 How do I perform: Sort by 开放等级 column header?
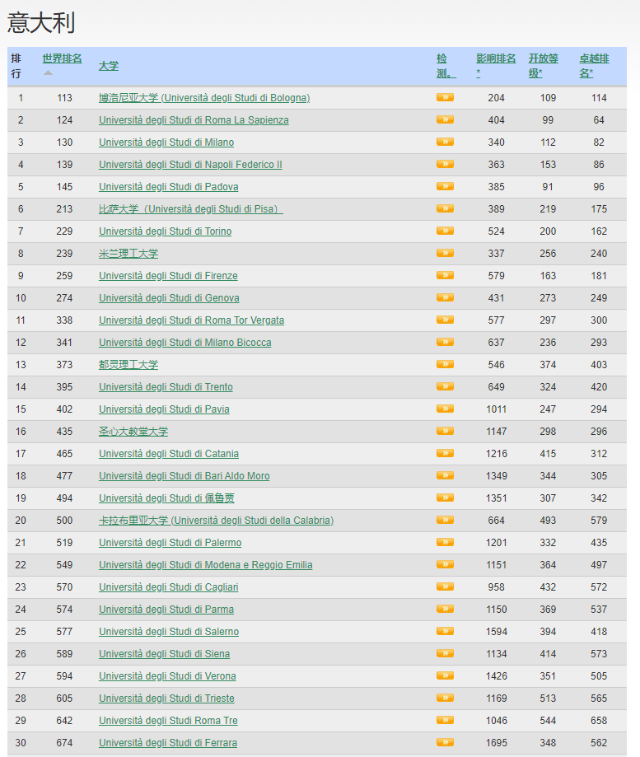point(543,66)
